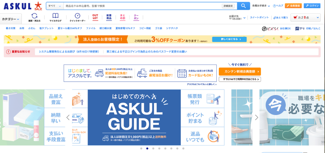
Task: Open the ヘルプ help icon link
Action: pos(277,6)
